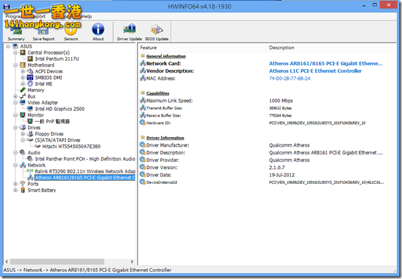Expand the Ports node
402x279 pixels.
click(x=15, y=184)
